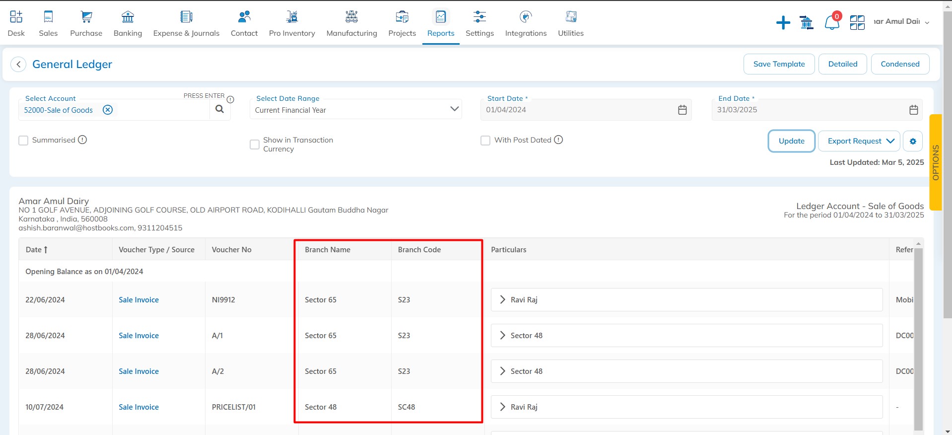Clear the selected account 52000-Sale of Goods
This screenshot has width=952, height=435.
(x=108, y=110)
